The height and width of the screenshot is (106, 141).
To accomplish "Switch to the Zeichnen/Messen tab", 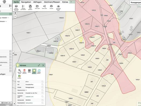I will point(52,2).
